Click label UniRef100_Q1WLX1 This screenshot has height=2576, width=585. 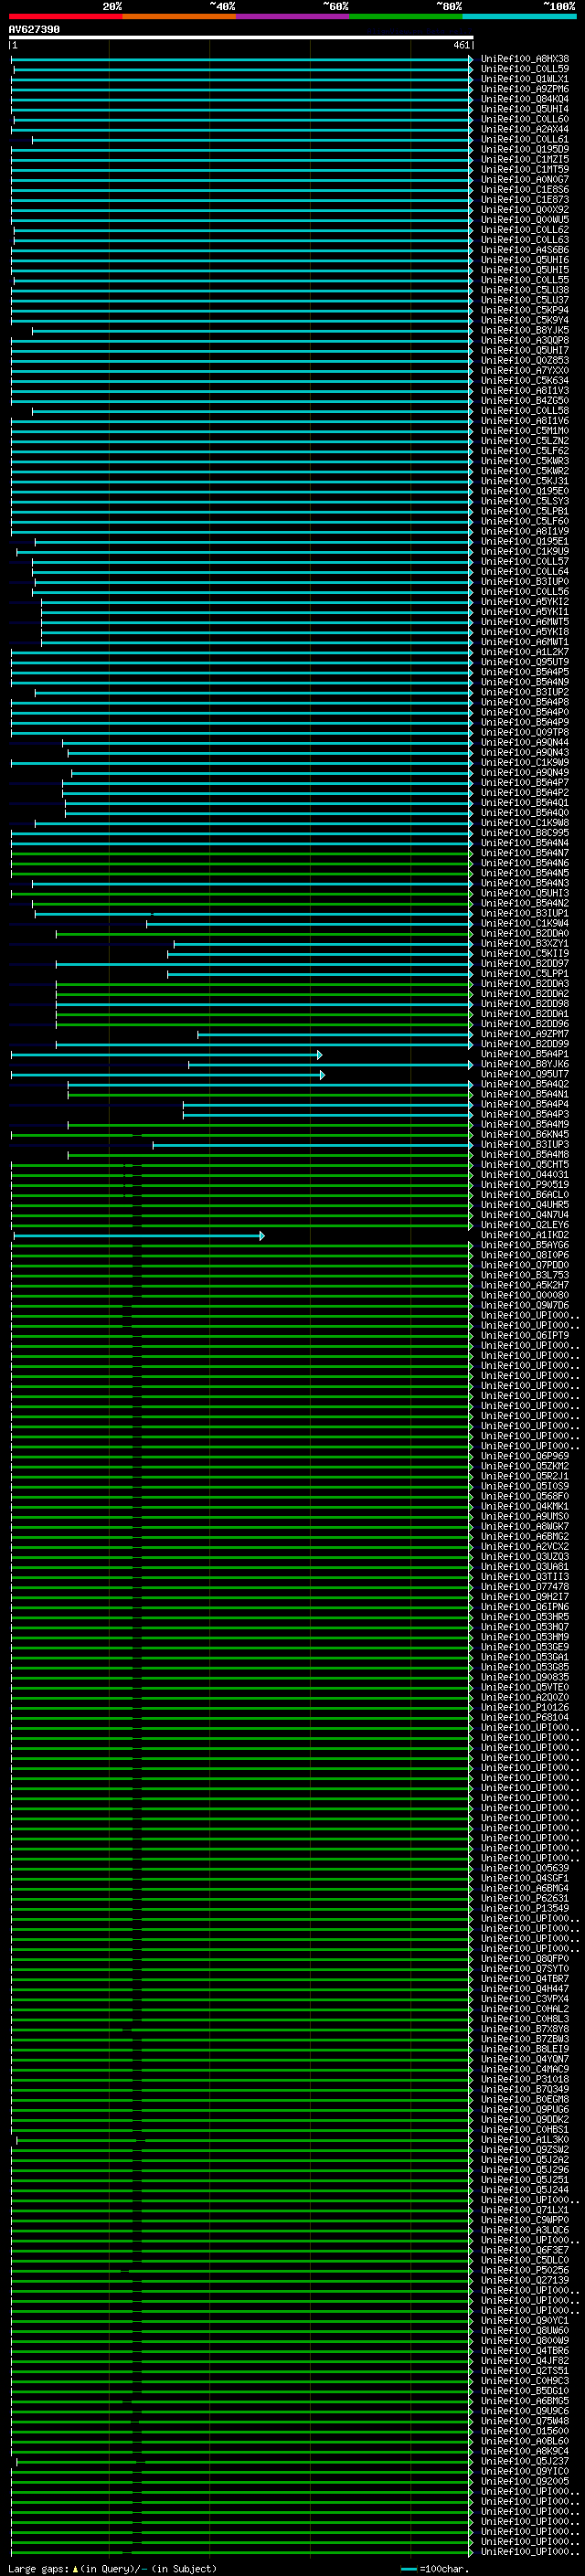[525, 79]
